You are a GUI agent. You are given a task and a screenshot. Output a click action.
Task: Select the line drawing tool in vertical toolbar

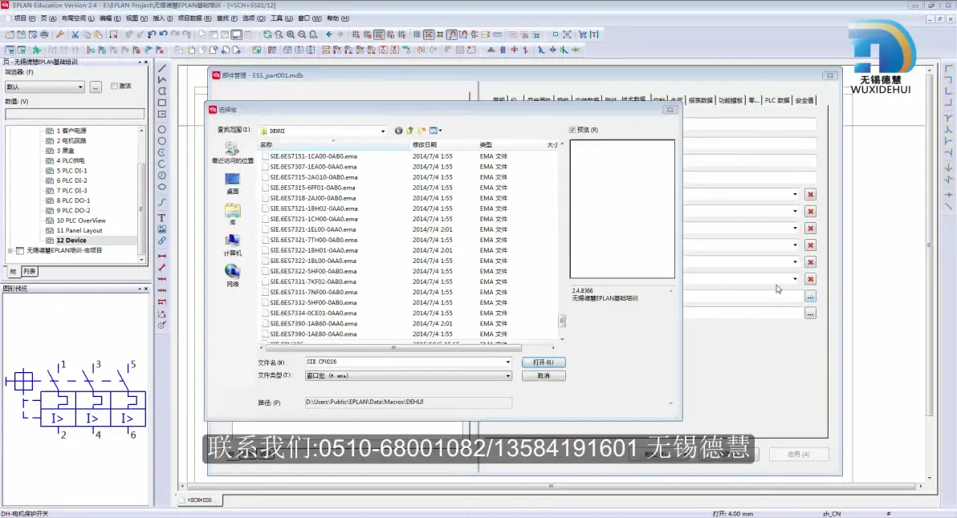pos(161,68)
